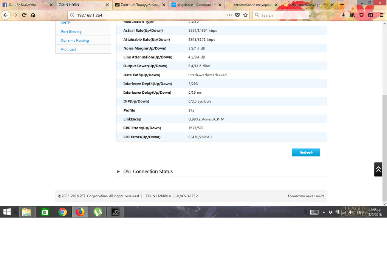Select Interleave Depth value 3/203
This screenshot has height=272, width=387.
click(x=193, y=83)
